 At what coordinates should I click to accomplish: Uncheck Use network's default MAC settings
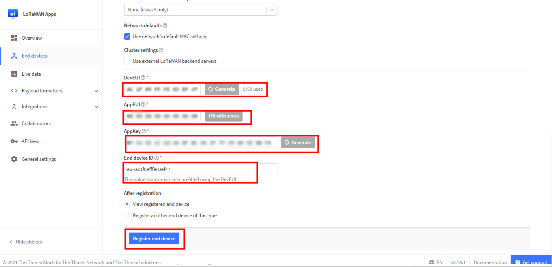coord(127,36)
